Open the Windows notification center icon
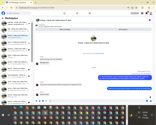156x125 pixels. tap(152, 115)
